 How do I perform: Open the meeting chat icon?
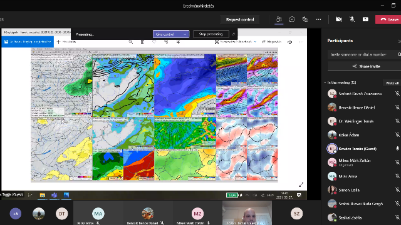(x=292, y=19)
